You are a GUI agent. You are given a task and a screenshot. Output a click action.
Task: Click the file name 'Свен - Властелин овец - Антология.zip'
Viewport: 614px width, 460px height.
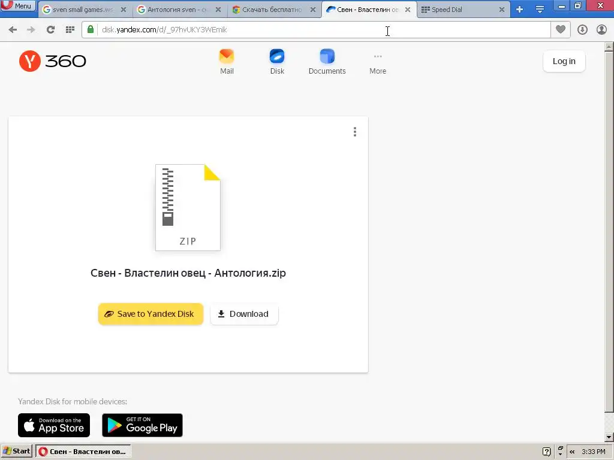coord(188,273)
